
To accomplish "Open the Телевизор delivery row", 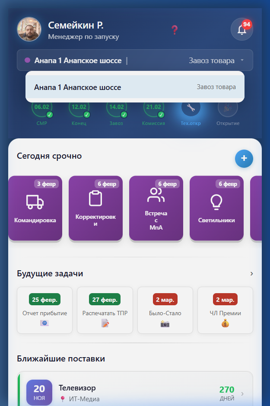I will click(x=135, y=389).
